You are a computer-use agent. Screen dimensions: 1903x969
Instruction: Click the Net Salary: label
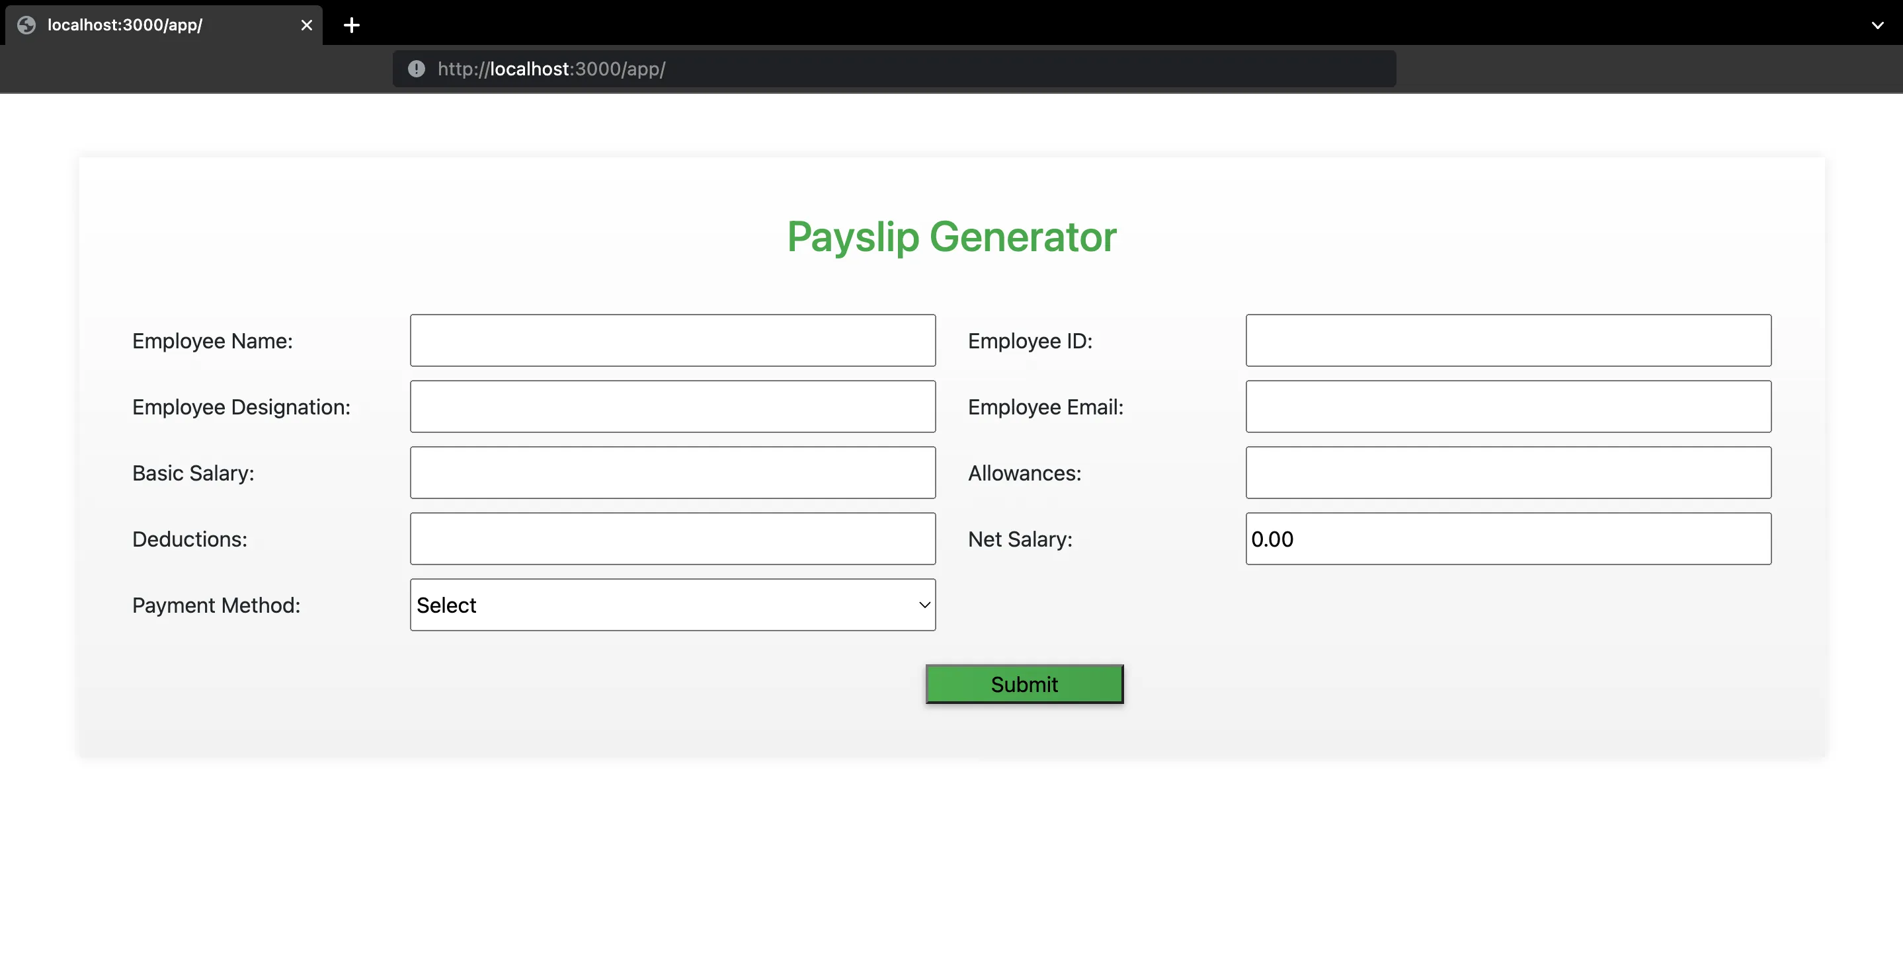(1020, 539)
